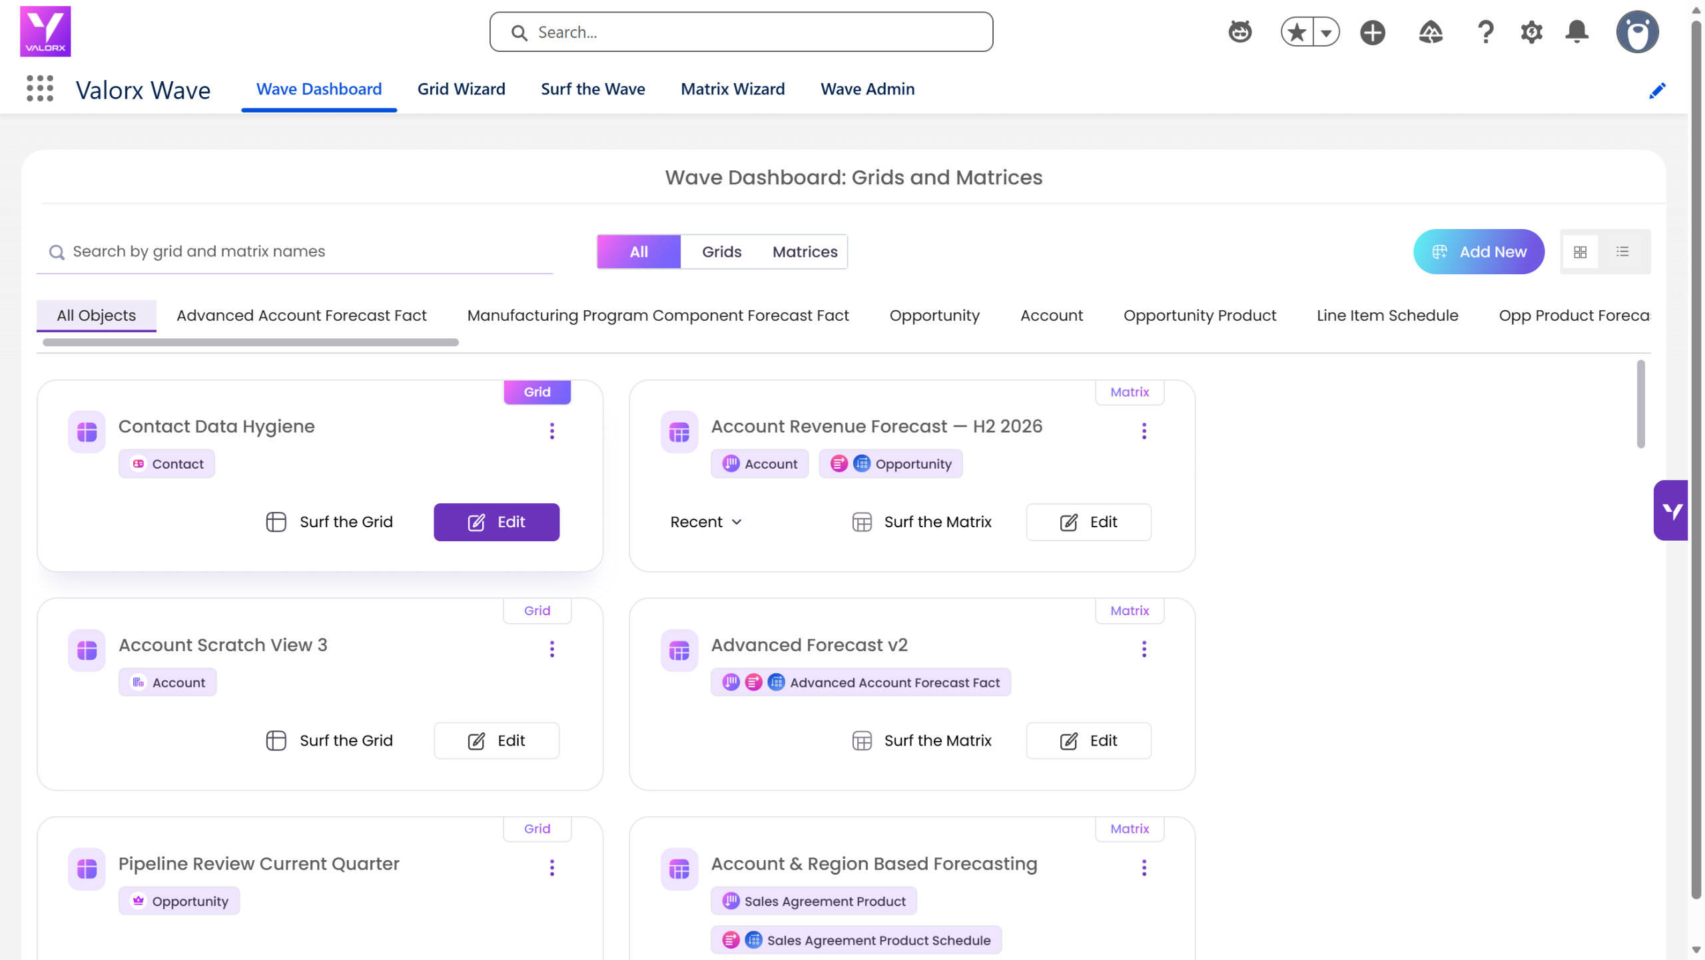Click the Sales Agreement Product Schedule tag
This screenshot has width=1705, height=960.
(856, 940)
